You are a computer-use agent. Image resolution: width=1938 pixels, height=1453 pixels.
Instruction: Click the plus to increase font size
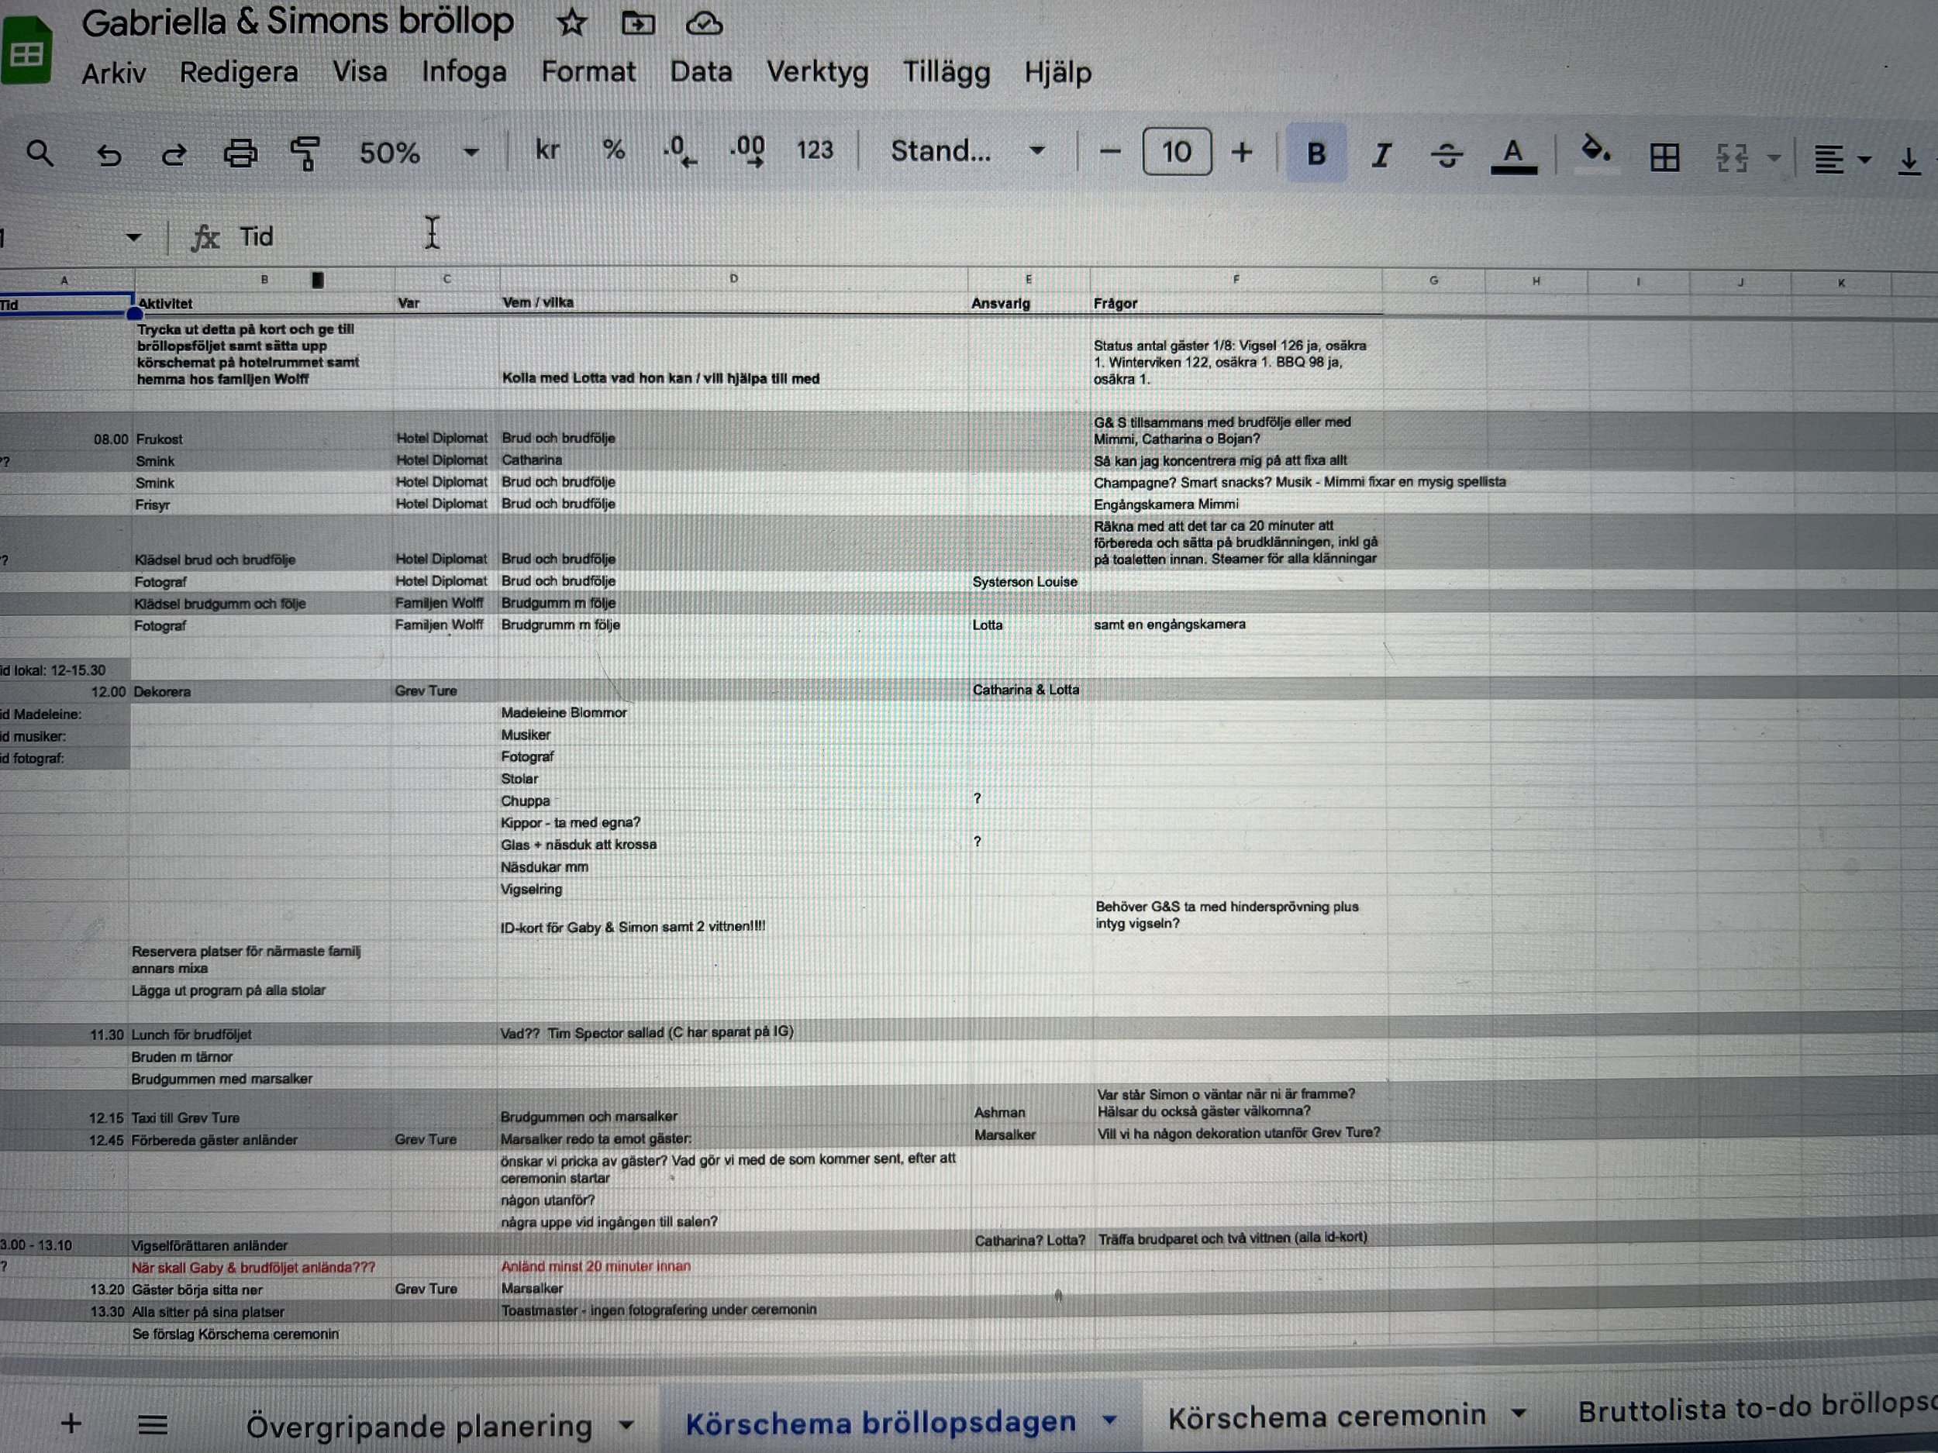(x=1241, y=153)
